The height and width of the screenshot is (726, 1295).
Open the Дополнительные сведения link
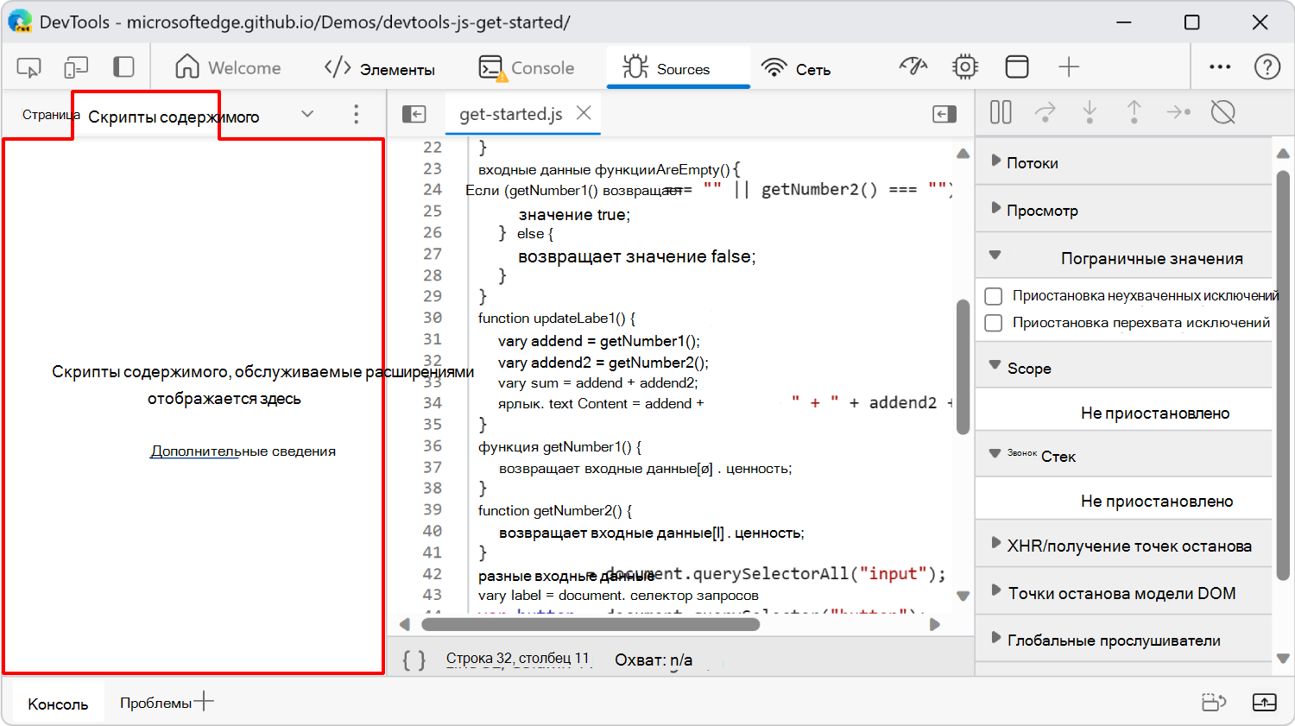(x=243, y=451)
